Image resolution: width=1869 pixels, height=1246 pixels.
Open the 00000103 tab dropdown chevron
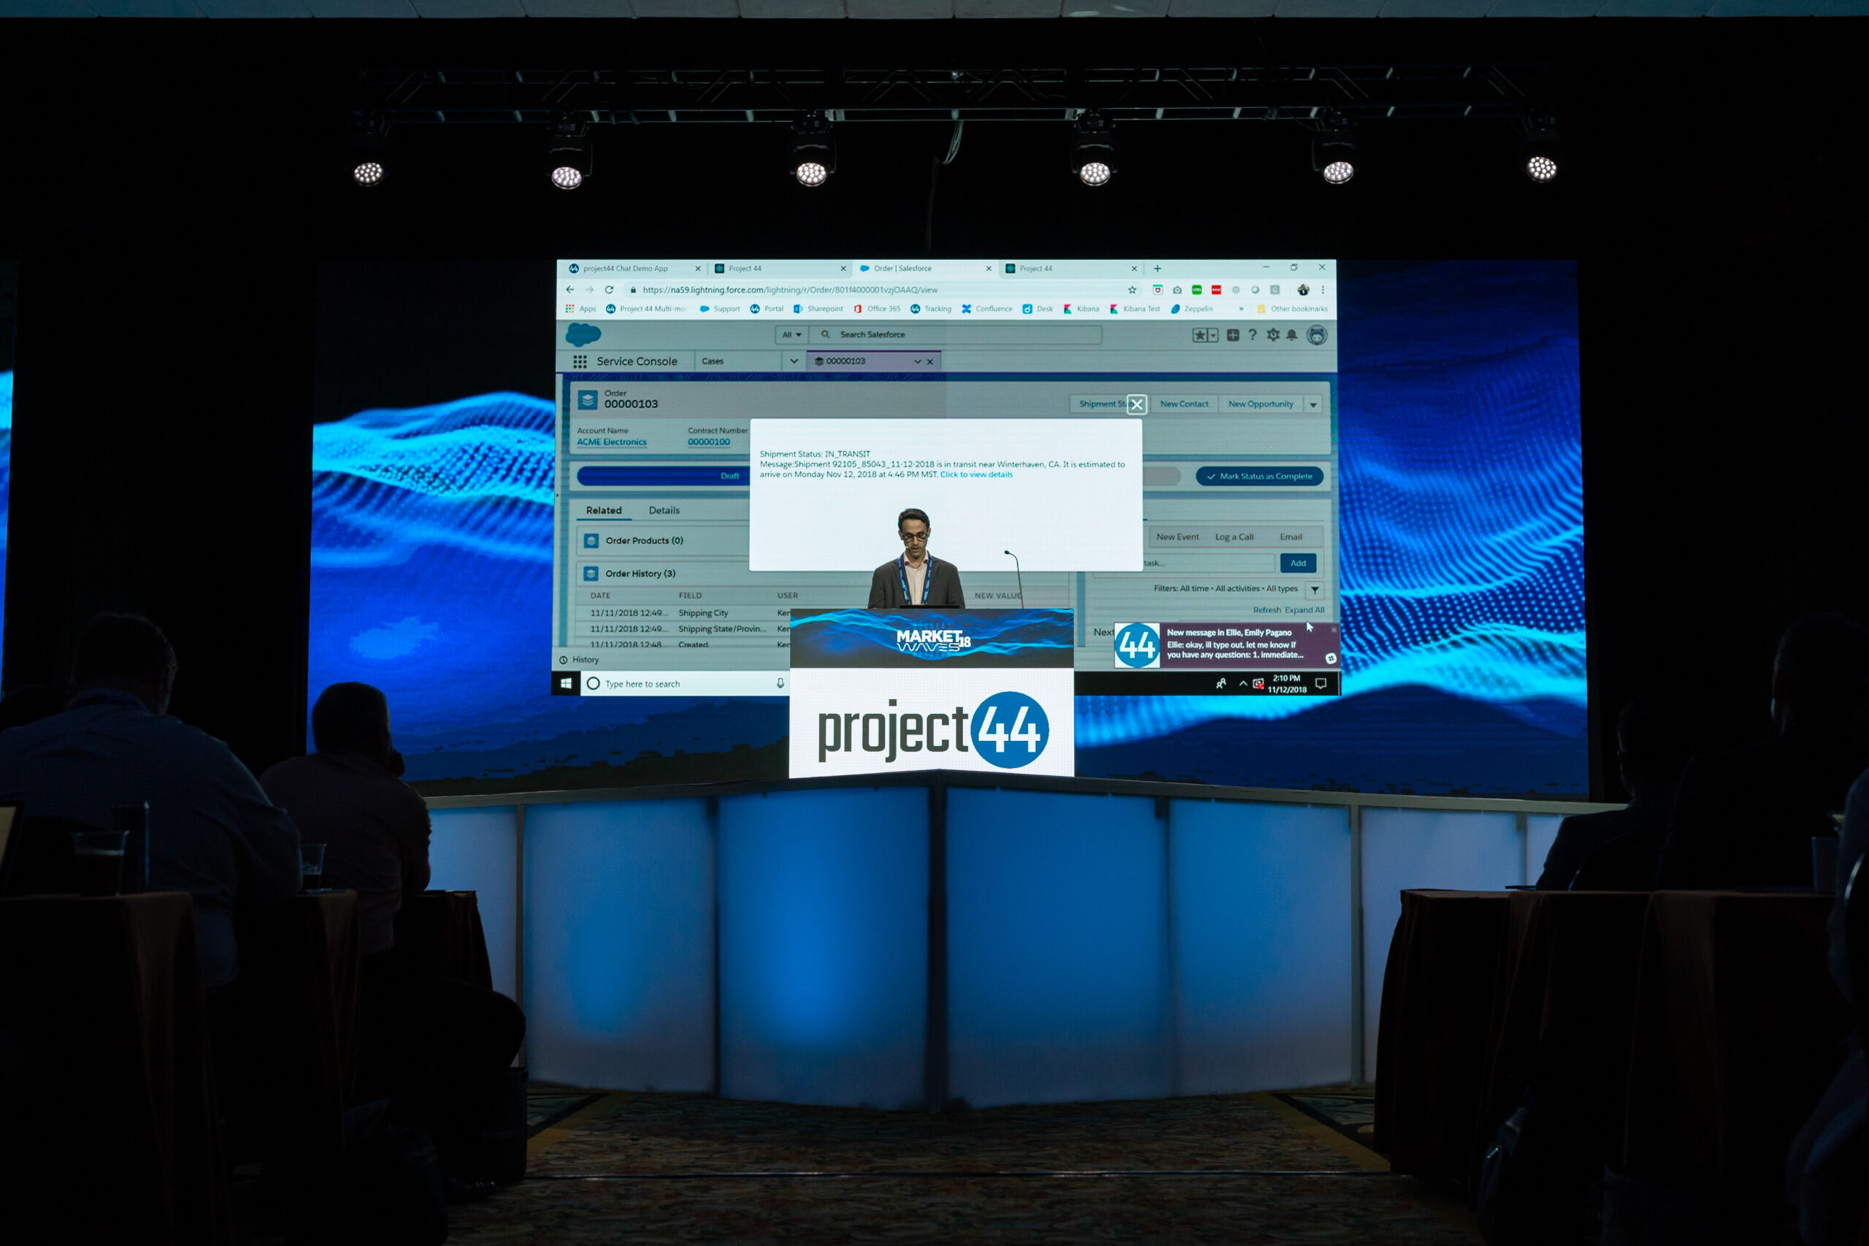click(x=917, y=361)
